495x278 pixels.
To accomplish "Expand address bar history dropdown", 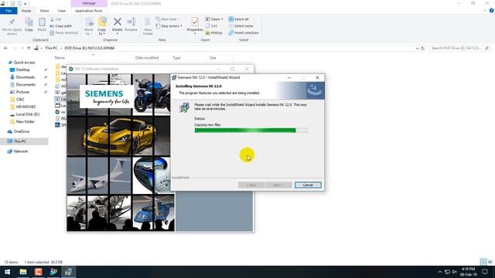I will (417, 48).
